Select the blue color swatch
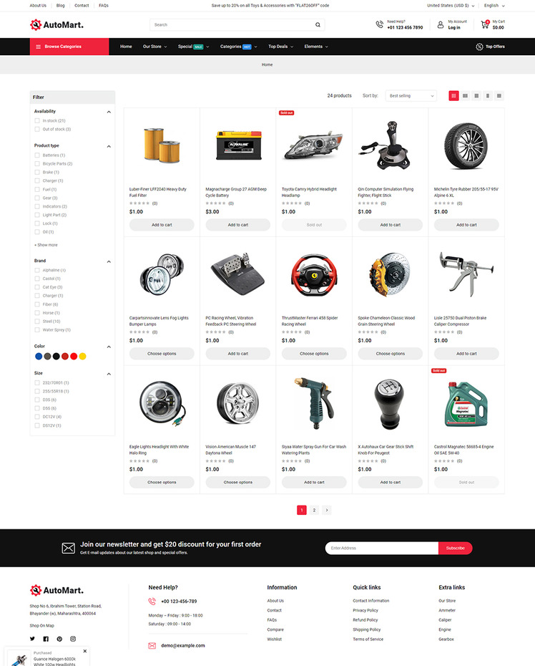Image resolution: width=535 pixels, height=666 pixels. click(39, 357)
